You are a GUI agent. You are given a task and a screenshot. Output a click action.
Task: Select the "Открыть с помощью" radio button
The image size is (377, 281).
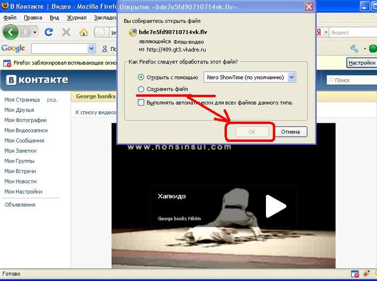click(141, 77)
